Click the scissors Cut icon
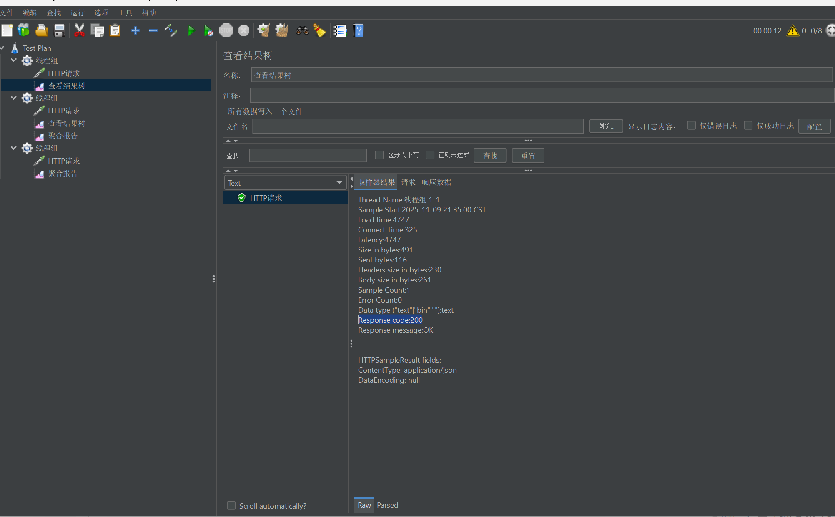The height and width of the screenshot is (517, 835). [x=79, y=30]
